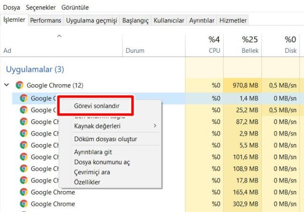This screenshot has height=212, width=304.
Task: Open Özellikler from the context menu
Action: pyautogui.click(x=87, y=183)
